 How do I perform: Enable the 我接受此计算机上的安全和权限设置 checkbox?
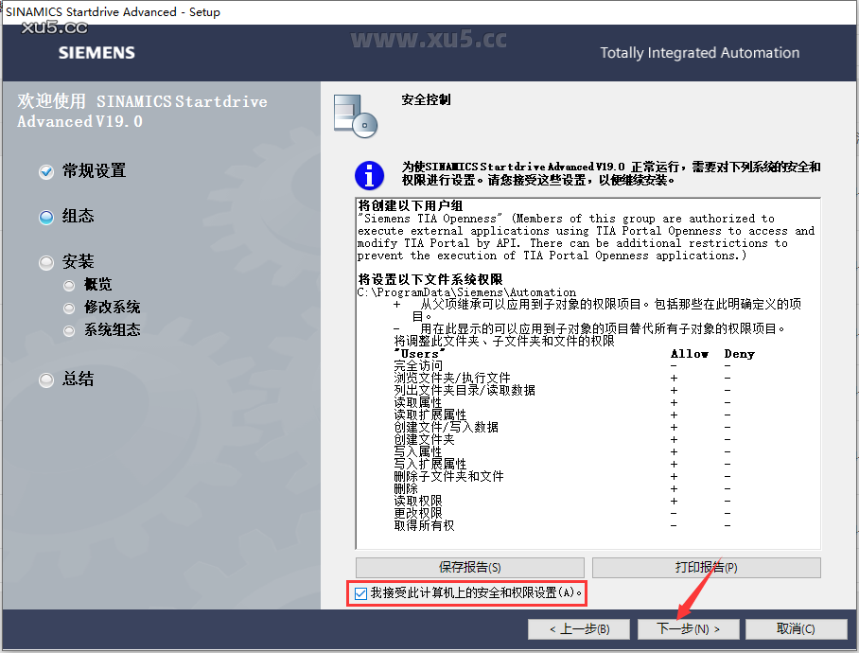(x=360, y=593)
